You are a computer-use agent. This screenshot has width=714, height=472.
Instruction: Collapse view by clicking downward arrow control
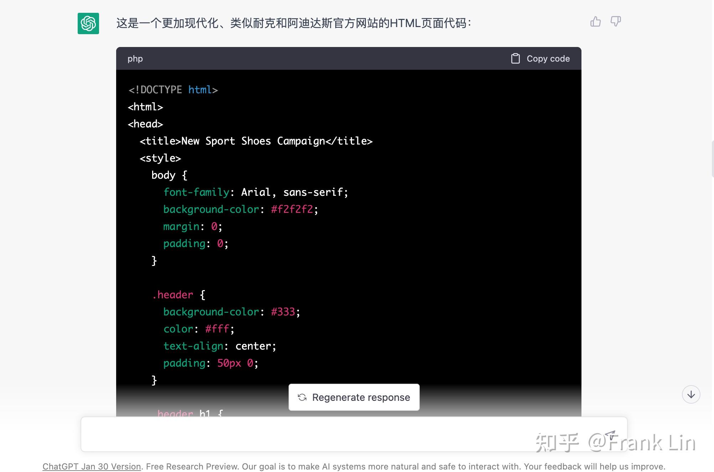click(x=691, y=394)
